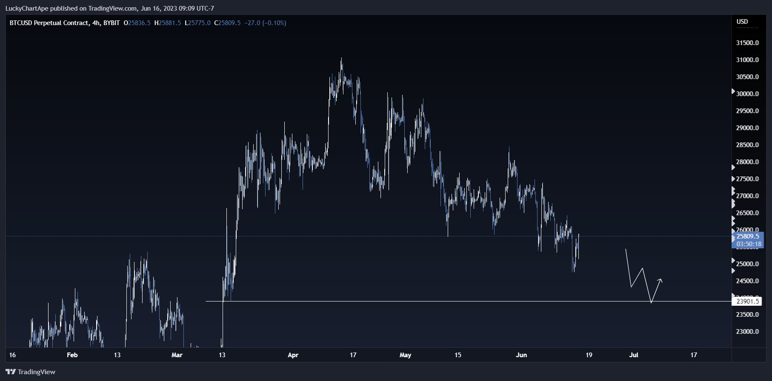Click the current price label 25809.5 on the axis
Screen dimensions: 772x381
click(x=748, y=236)
